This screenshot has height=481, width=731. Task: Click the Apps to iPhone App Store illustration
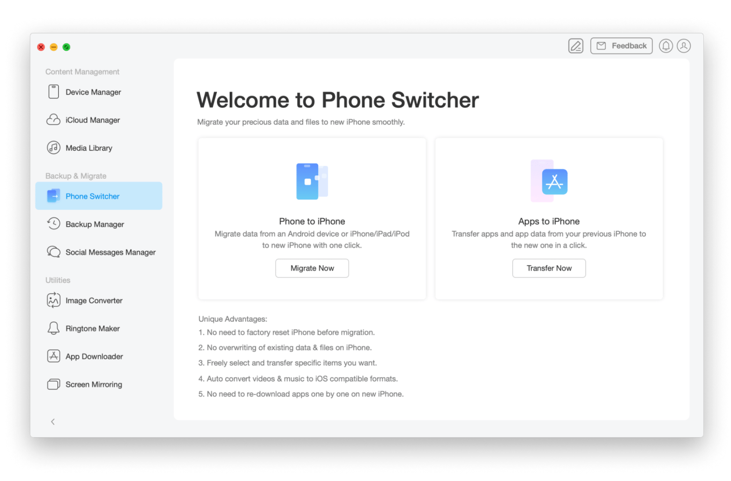(549, 181)
